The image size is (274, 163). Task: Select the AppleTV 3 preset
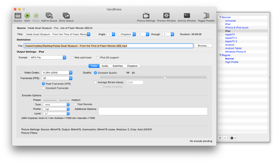click(x=231, y=42)
